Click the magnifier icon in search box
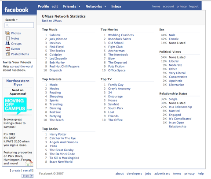Image resolution: width=211 pixels, height=179 pixels. tap(7, 25)
